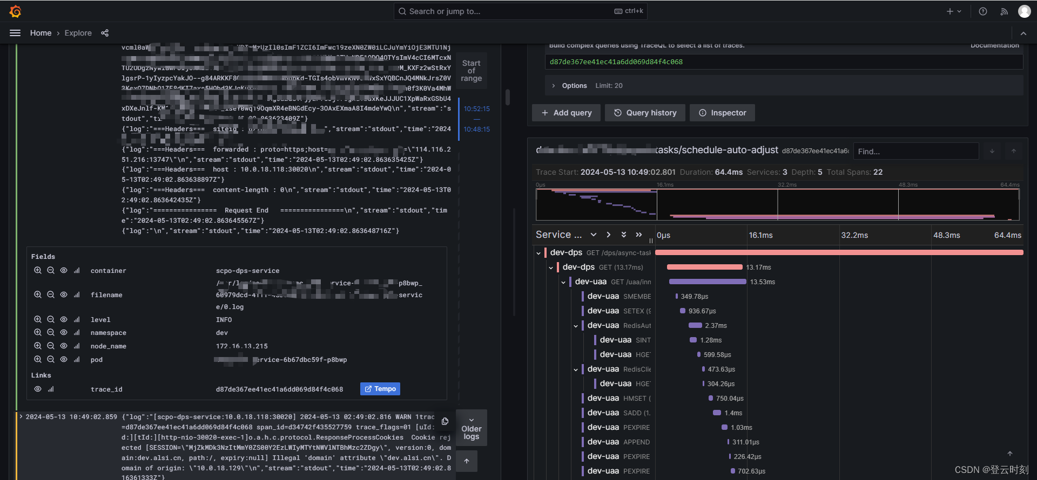Click the dev-uaa 13.53ms span bar
Image resolution: width=1037 pixels, height=480 pixels.
(708, 282)
